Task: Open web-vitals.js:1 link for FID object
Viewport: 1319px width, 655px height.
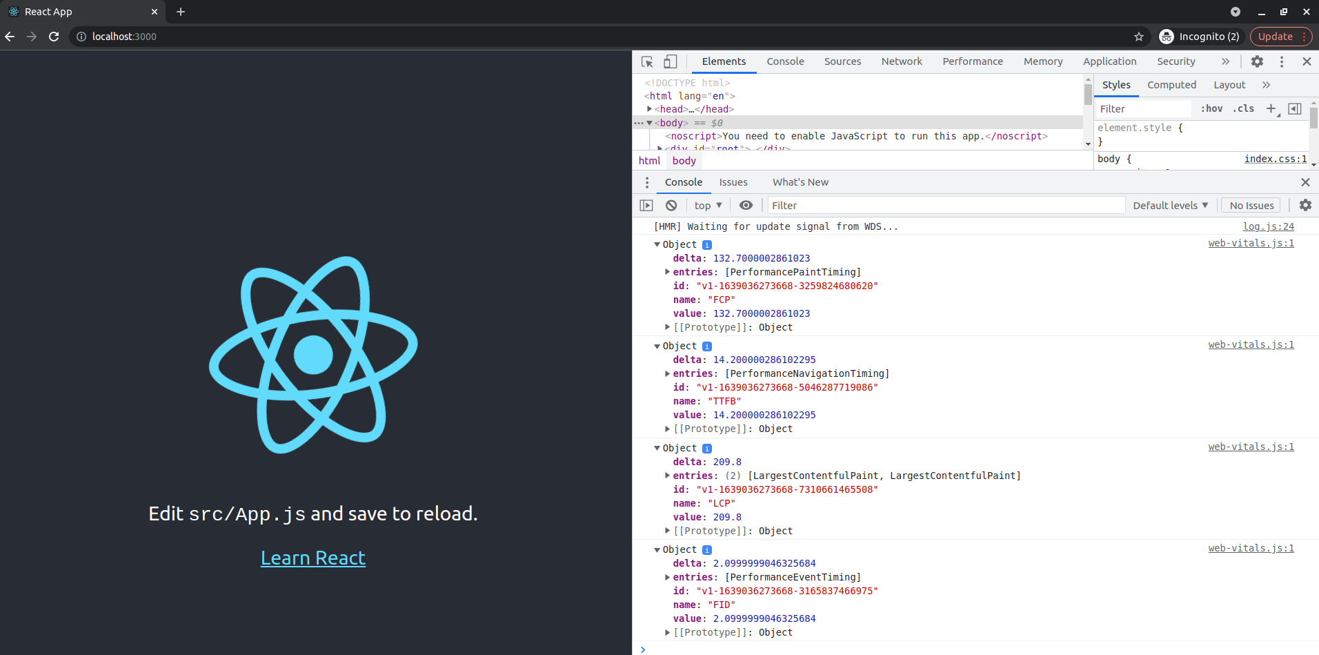Action: (1251, 548)
